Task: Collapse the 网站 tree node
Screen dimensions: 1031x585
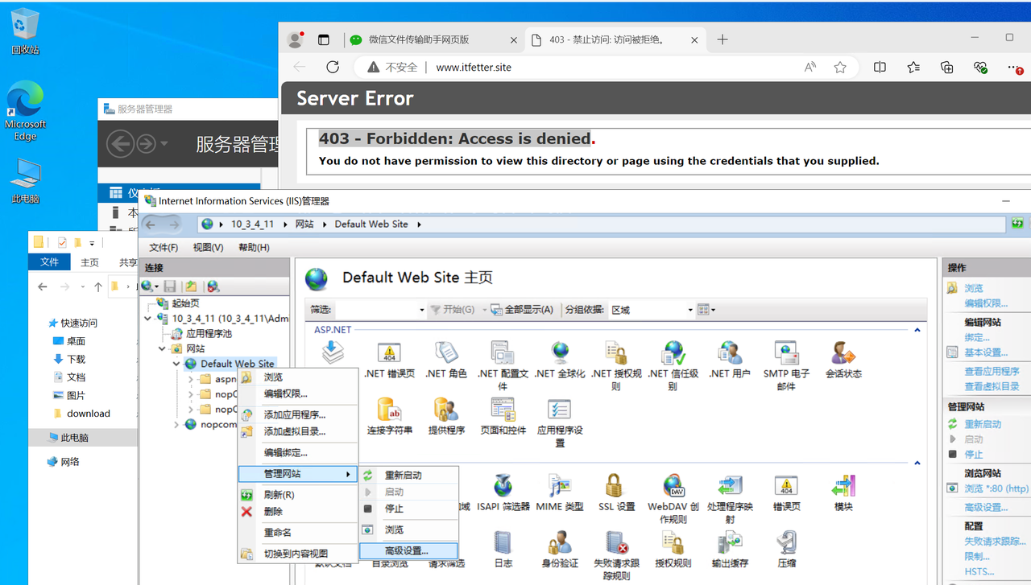Action: point(163,348)
